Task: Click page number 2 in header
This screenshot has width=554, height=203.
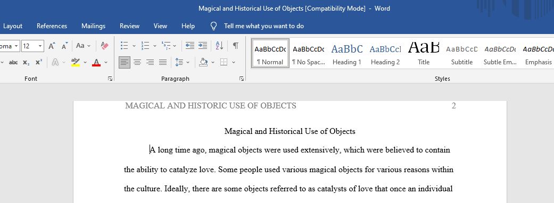Action: [453, 106]
